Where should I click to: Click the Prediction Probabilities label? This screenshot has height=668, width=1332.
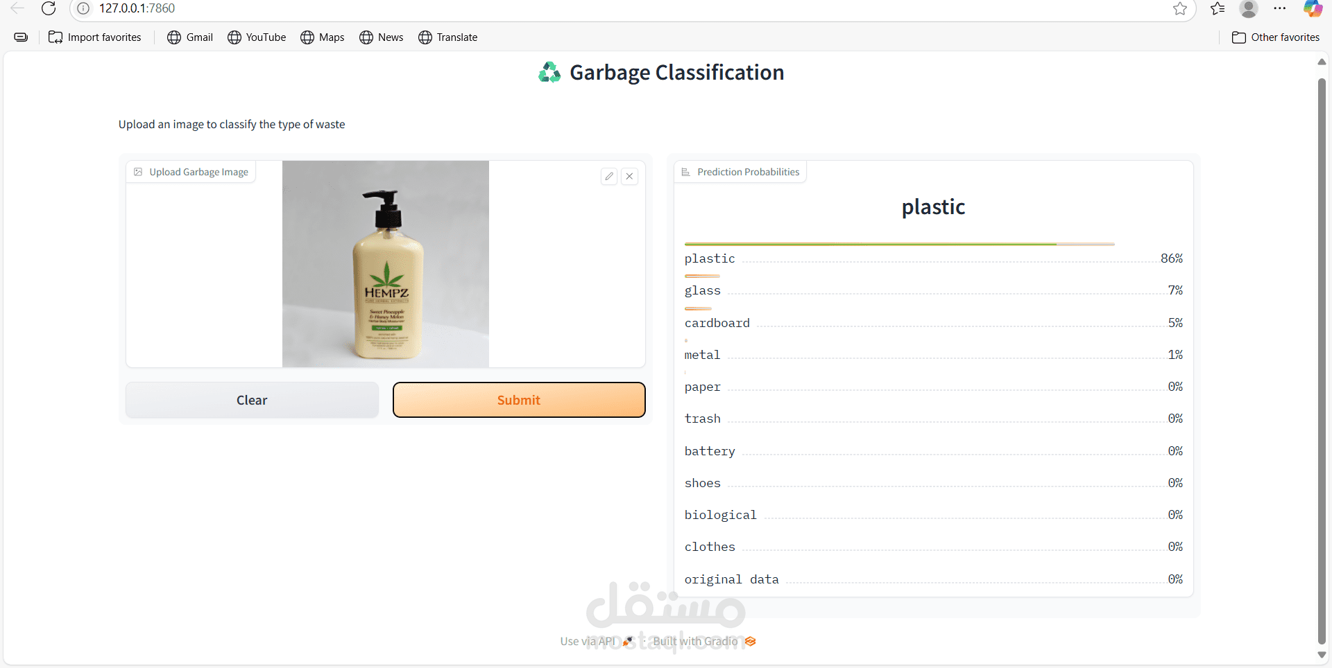(741, 172)
